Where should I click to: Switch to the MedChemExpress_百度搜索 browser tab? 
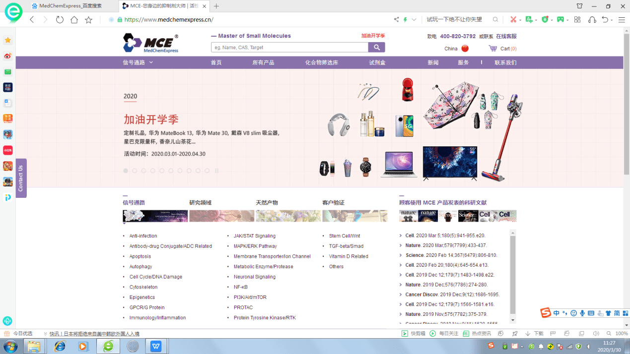coord(70,6)
